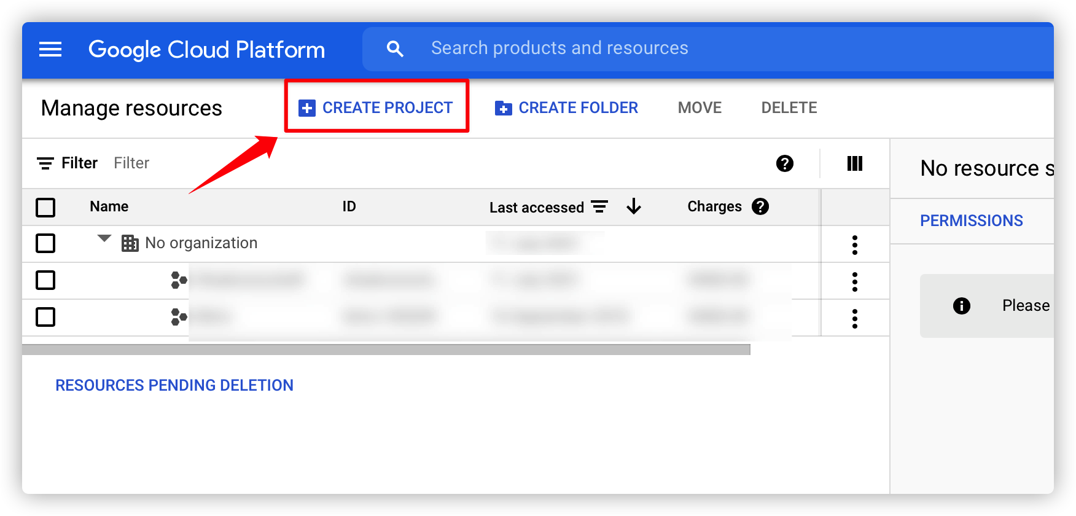Collapse the No organization tree node

coord(104,238)
